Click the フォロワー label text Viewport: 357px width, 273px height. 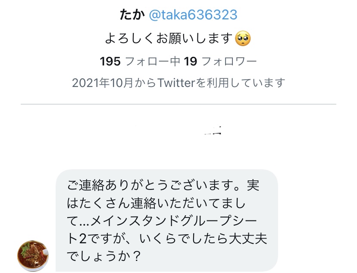click(x=229, y=62)
